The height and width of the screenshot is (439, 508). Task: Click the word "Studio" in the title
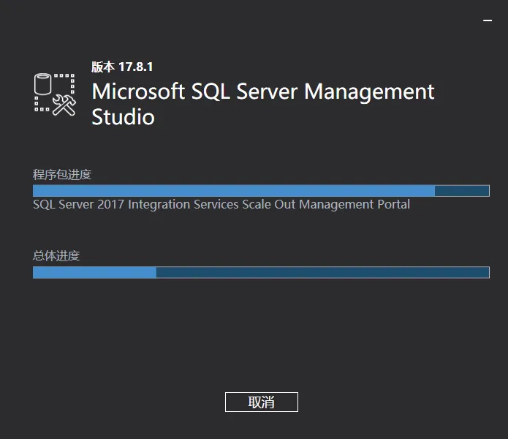coord(123,117)
